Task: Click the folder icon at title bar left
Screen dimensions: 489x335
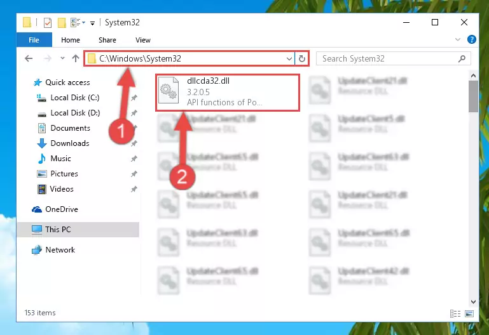Action: click(x=27, y=22)
